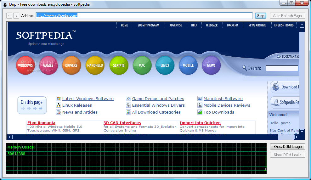Click grid icon beside All Download Categories
The image size is (311, 180).
[x=128, y=112]
